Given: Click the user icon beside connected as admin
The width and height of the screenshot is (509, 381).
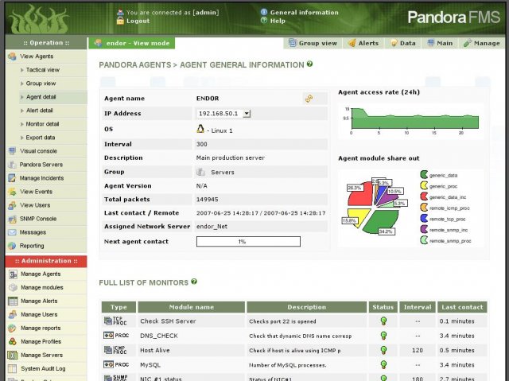Looking at the screenshot, I should 120,13.
